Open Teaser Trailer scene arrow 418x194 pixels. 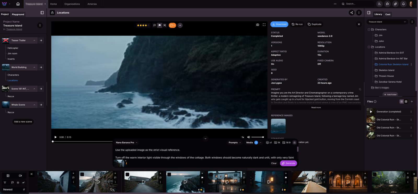[x=41, y=40]
